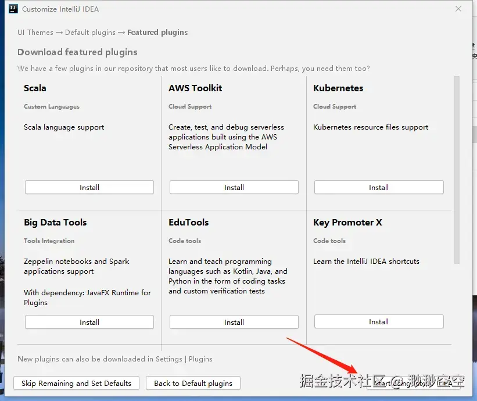Close the Customize IntelliJ IDEA dialog
Image resolution: width=477 pixels, height=401 pixels.
pyautogui.click(x=458, y=9)
